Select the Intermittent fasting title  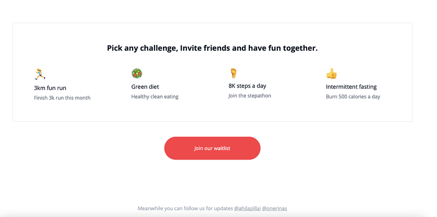[x=351, y=87]
